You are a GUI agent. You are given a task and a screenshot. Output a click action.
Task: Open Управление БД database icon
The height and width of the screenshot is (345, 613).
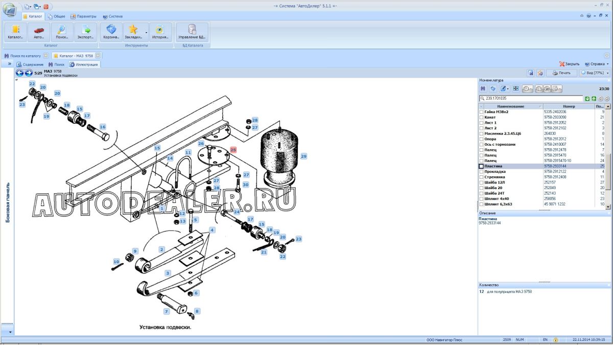click(x=192, y=32)
